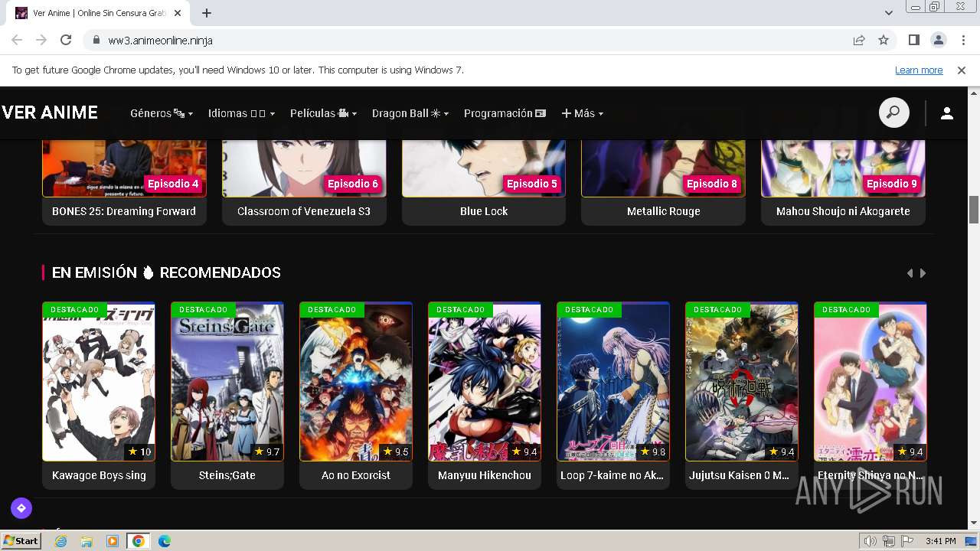Open the tab search dropdown arrow
Screen dimensions: 980x551
point(889,13)
